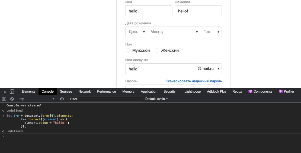Open the Год dropdown

(211, 32)
